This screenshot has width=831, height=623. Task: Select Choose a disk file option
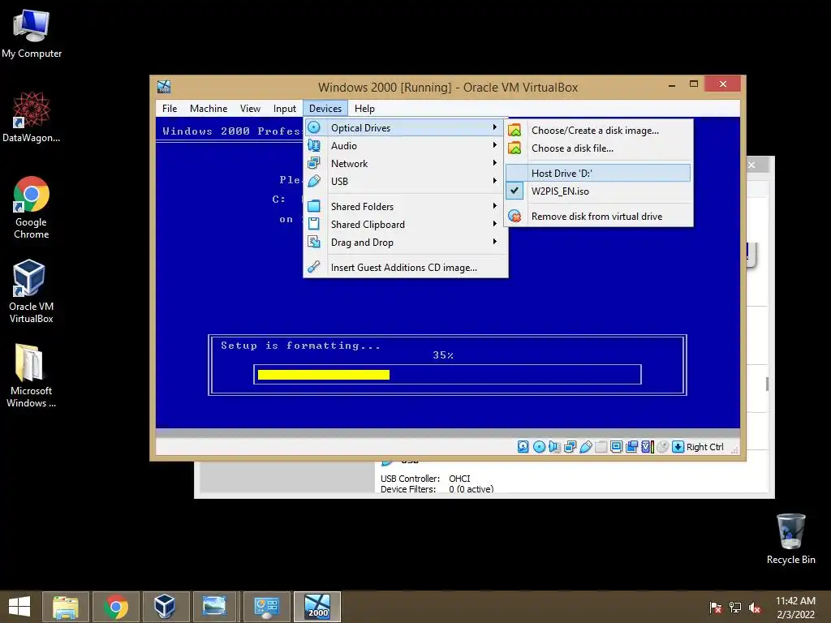[599, 148]
